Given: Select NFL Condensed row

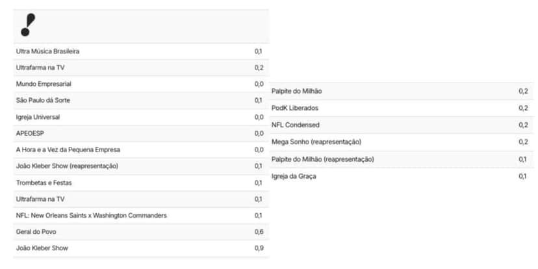Looking at the screenshot, I should click(x=402, y=125).
